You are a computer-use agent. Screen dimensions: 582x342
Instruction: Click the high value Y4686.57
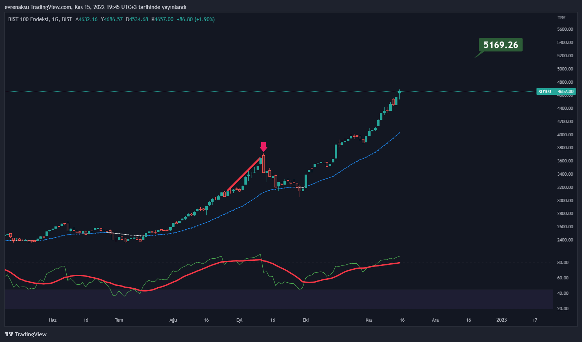(x=112, y=19)
